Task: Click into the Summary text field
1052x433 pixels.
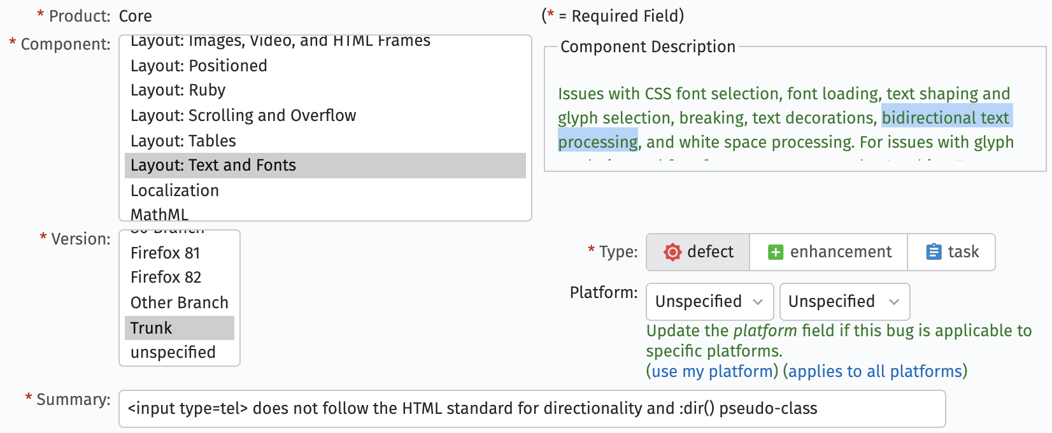Action: [532, 408]
